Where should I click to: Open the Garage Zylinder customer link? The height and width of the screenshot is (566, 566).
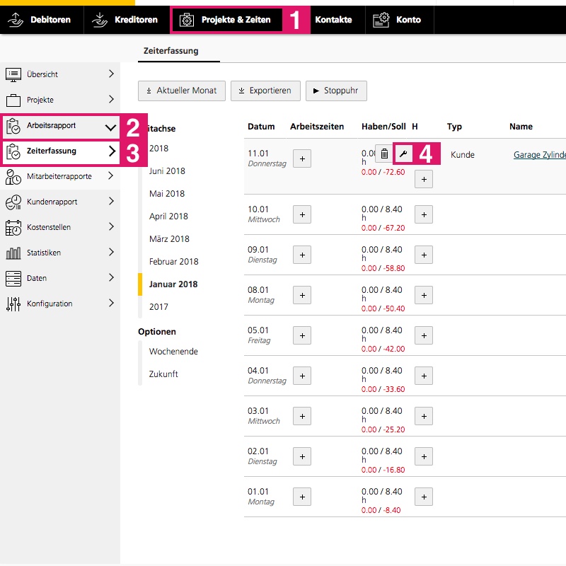pos(539,155)
